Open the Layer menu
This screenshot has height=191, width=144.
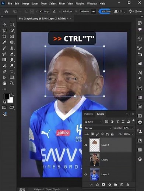[x=35, y=4]
